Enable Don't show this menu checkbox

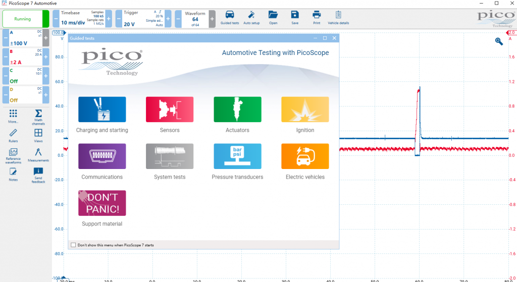click(74, 245)
